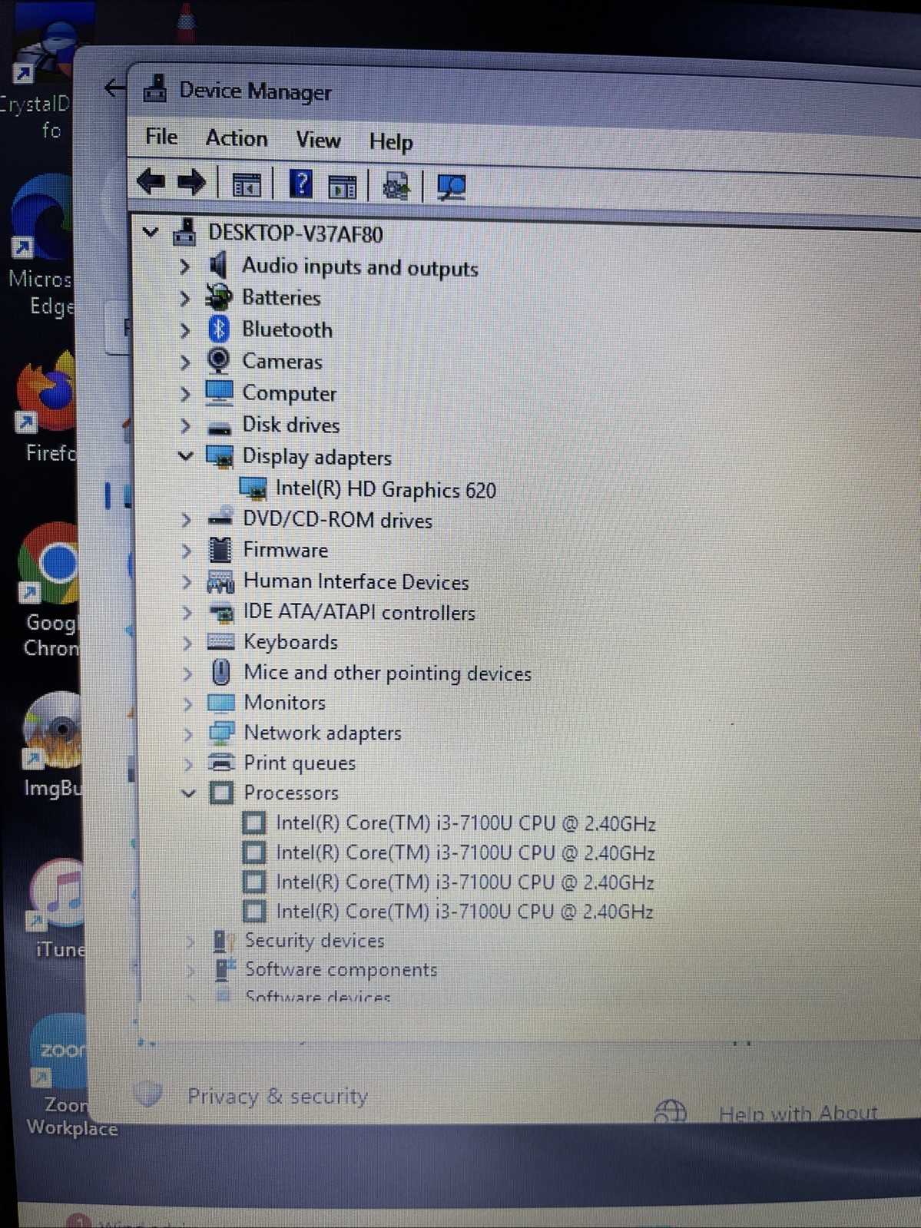Screen dimensions: 921x1228
Task: Click Help with About in Settings window
Action: 797,1113
